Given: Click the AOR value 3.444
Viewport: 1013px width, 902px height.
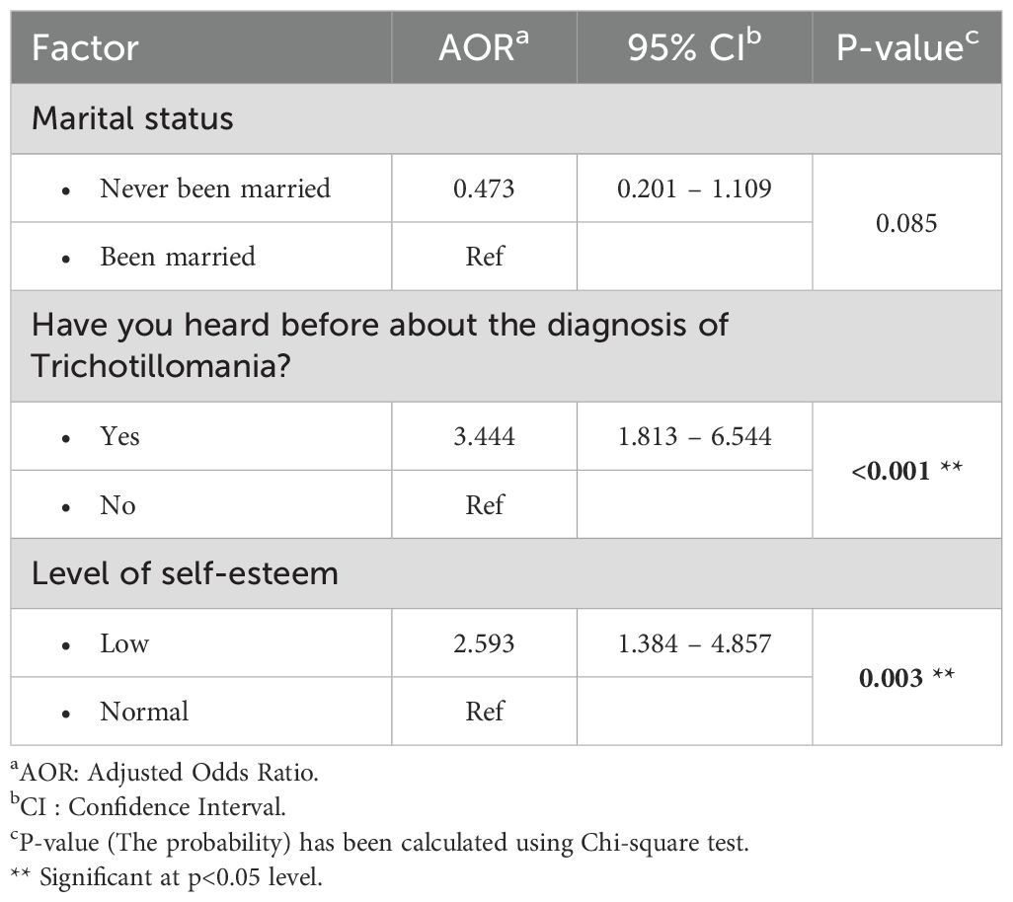Looking at the screenshot, I should pos(484,436).
